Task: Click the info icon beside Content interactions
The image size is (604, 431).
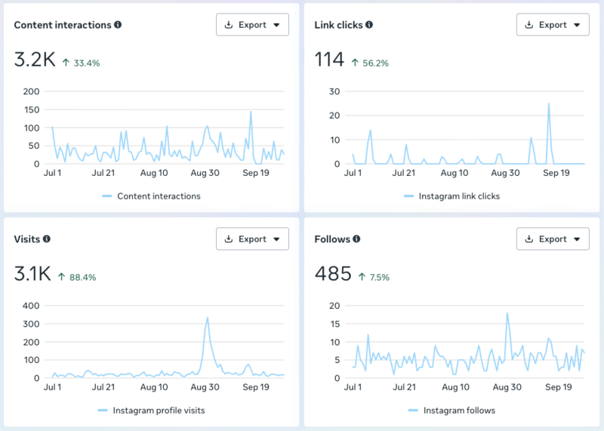Action: pos(118,25)
